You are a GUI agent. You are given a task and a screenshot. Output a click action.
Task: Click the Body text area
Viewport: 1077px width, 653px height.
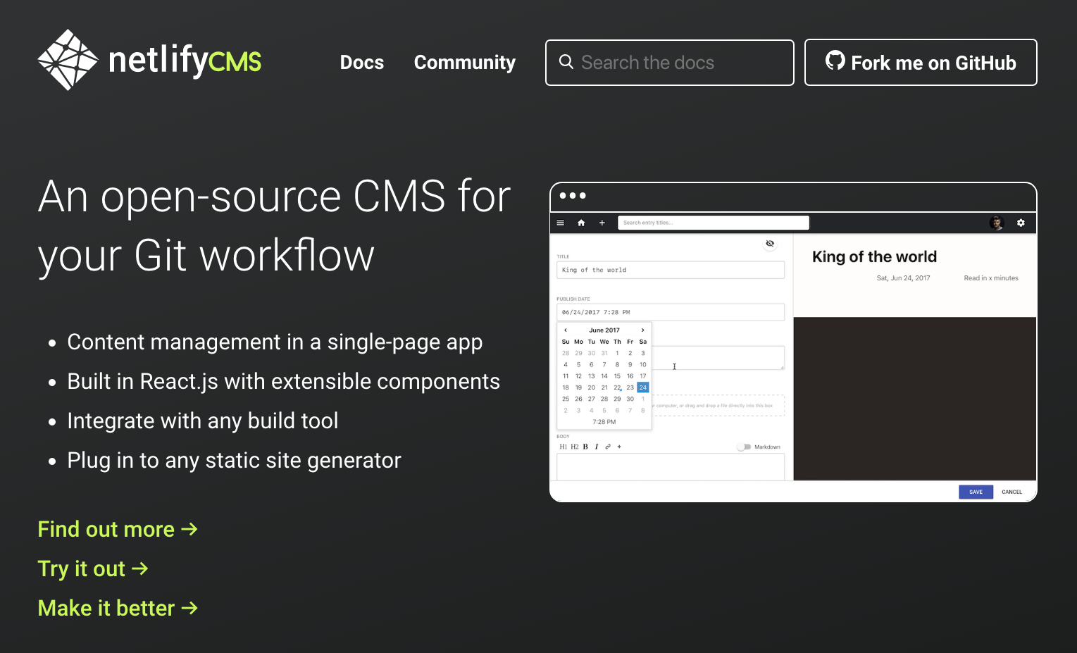point(671,467)
